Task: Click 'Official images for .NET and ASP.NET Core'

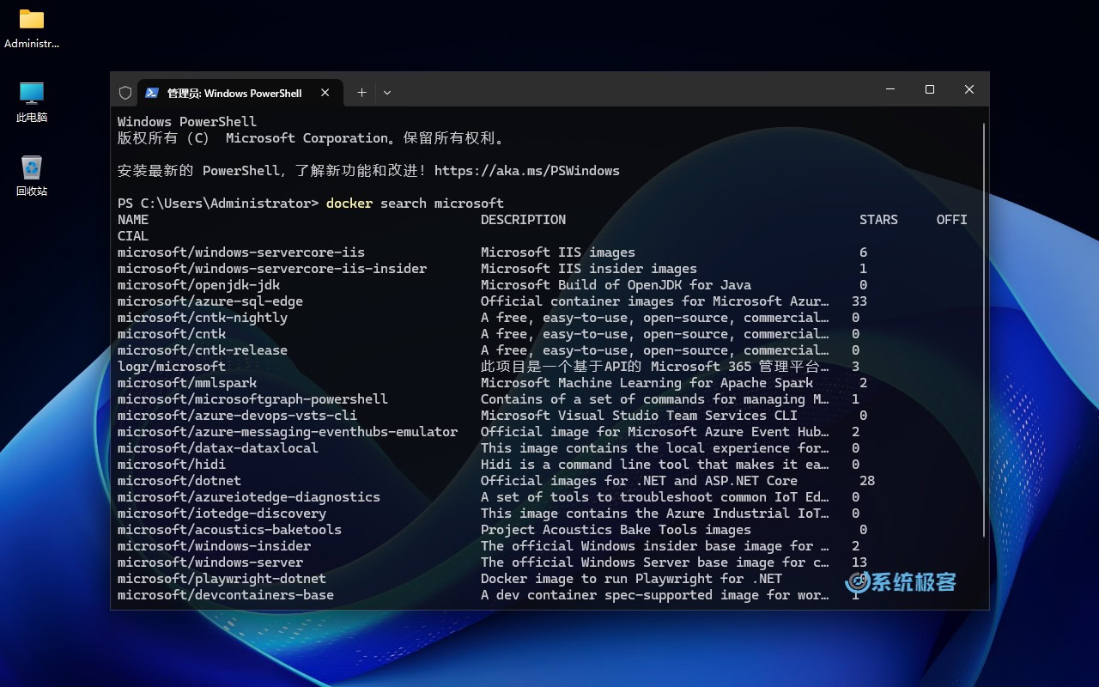Action: 639,481
